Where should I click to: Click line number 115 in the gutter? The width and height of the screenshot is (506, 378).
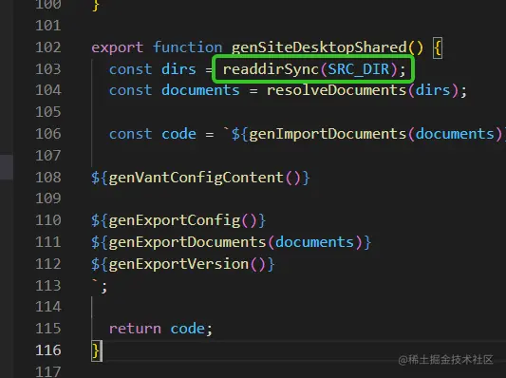[x=48, y=329]
